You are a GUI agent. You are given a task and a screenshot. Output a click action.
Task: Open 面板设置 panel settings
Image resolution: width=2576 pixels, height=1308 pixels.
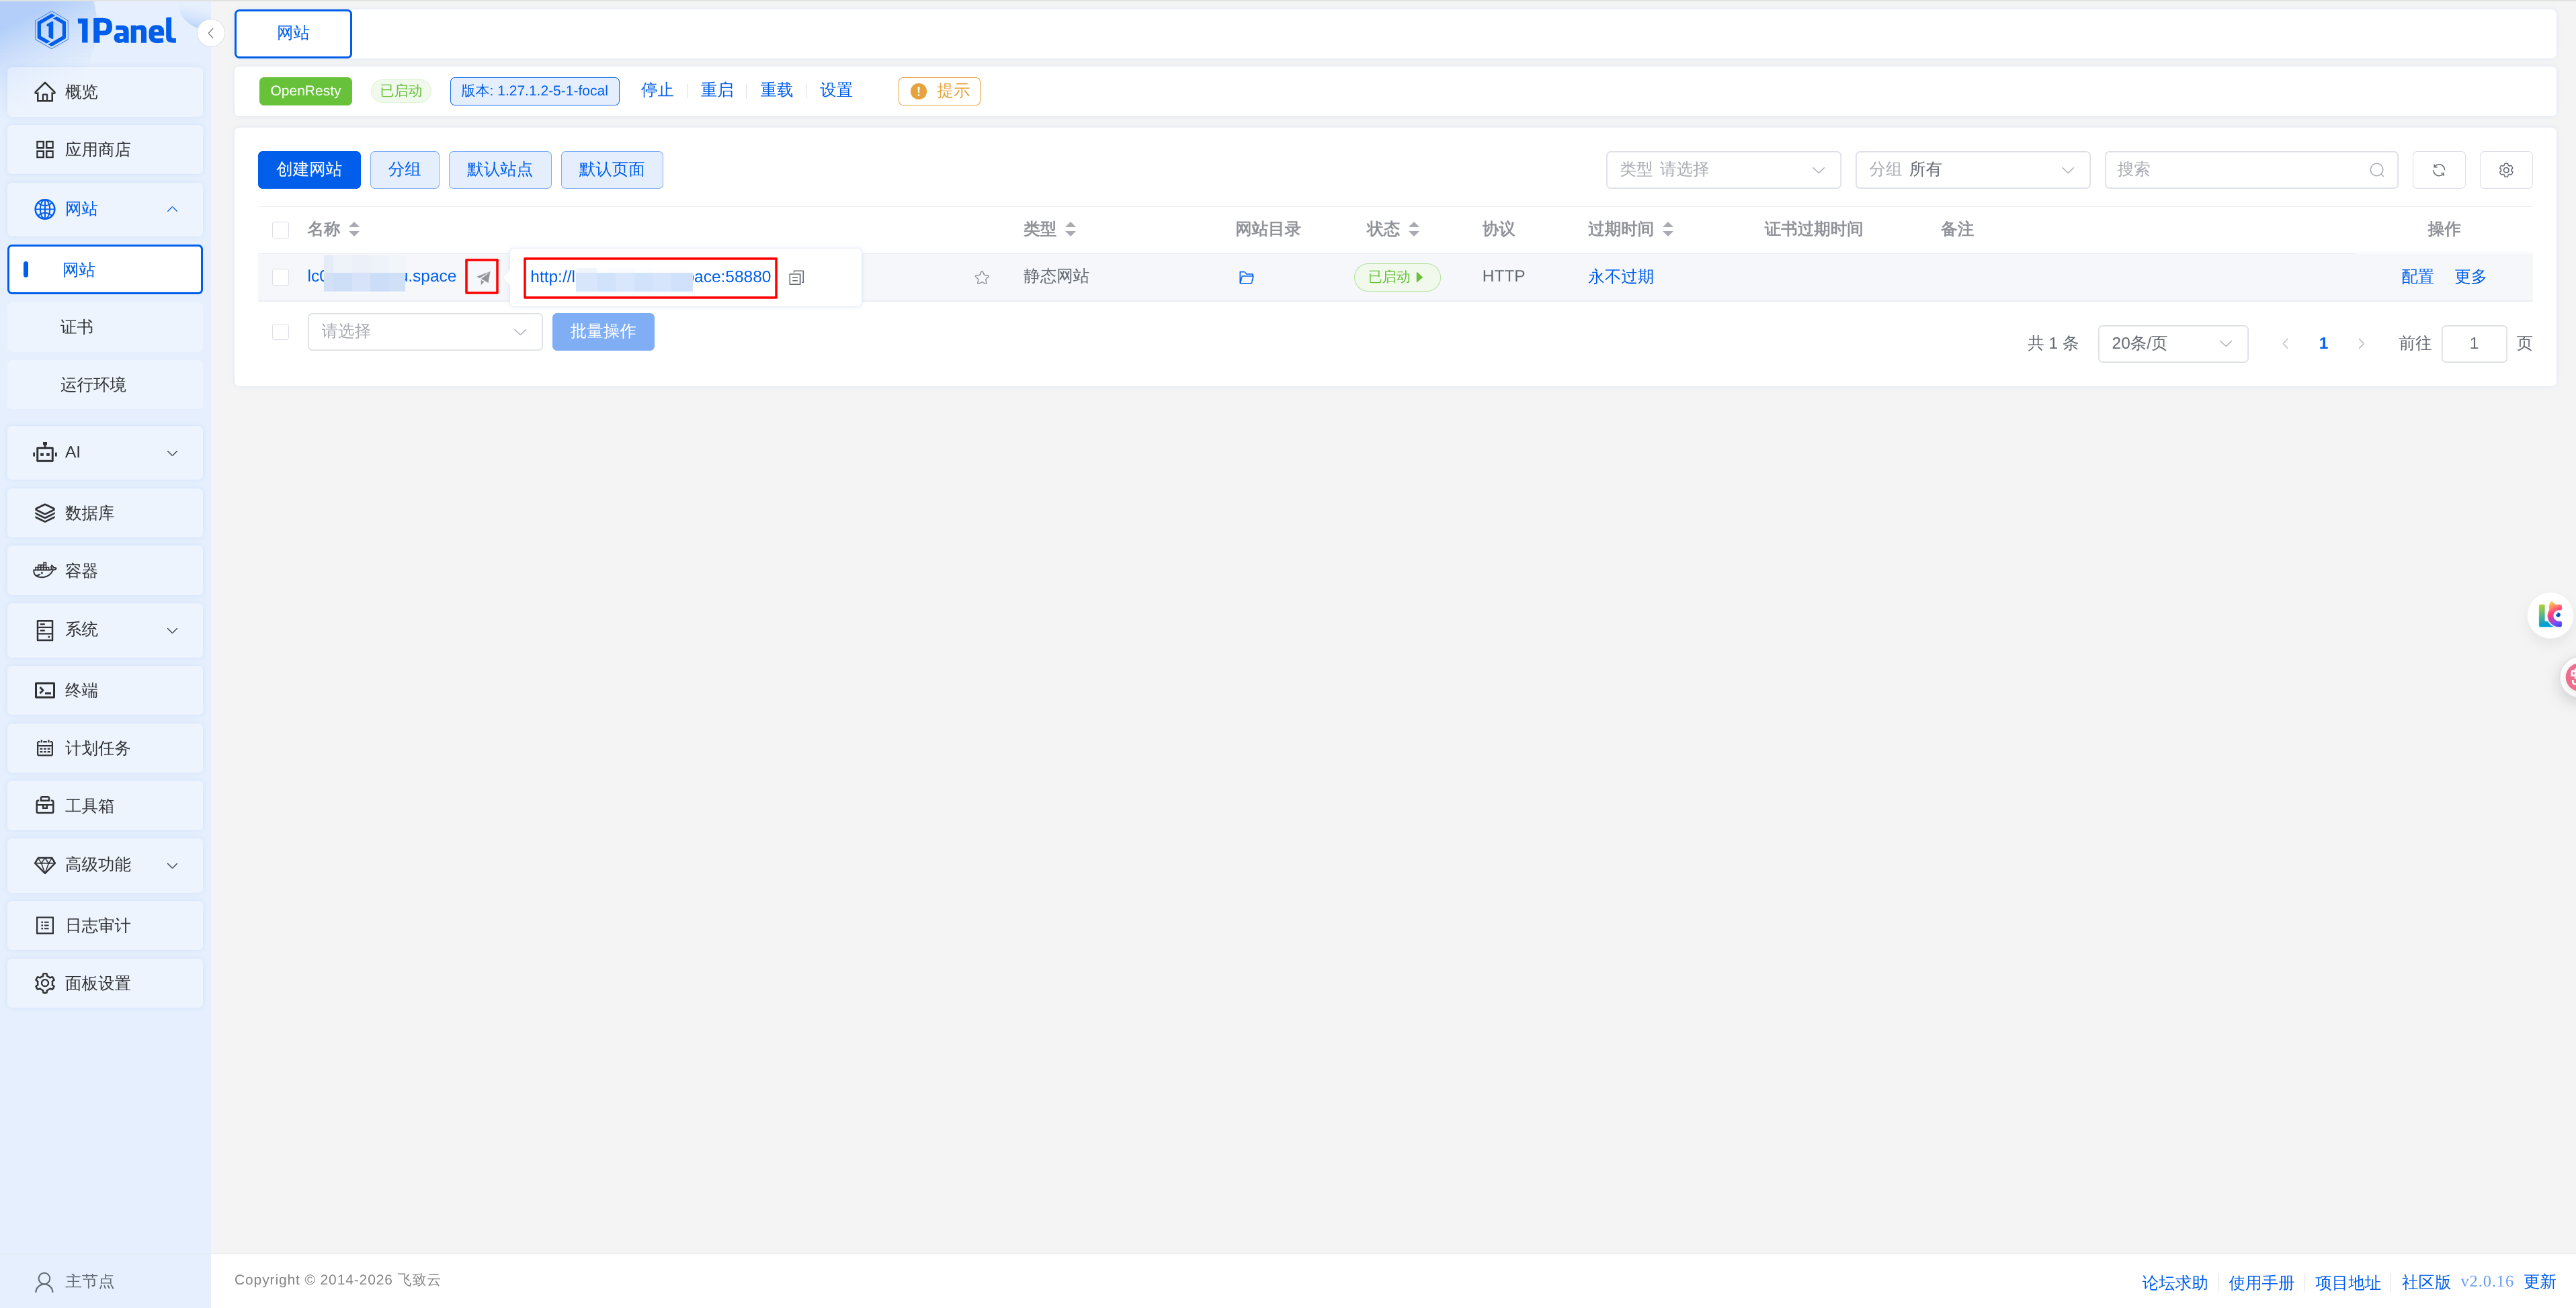point(105,984)
